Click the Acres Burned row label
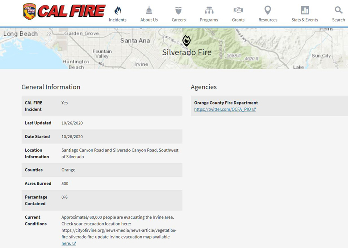 point(38,184)
